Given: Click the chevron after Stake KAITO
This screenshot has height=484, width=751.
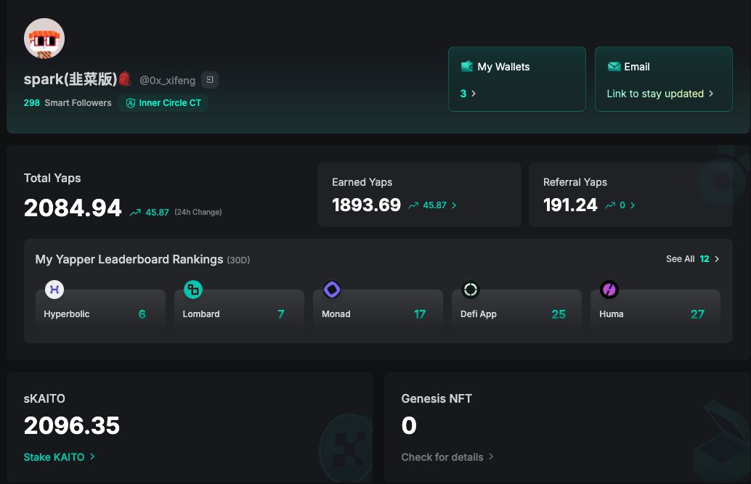Looking at the screenshot, I should 92,456.
